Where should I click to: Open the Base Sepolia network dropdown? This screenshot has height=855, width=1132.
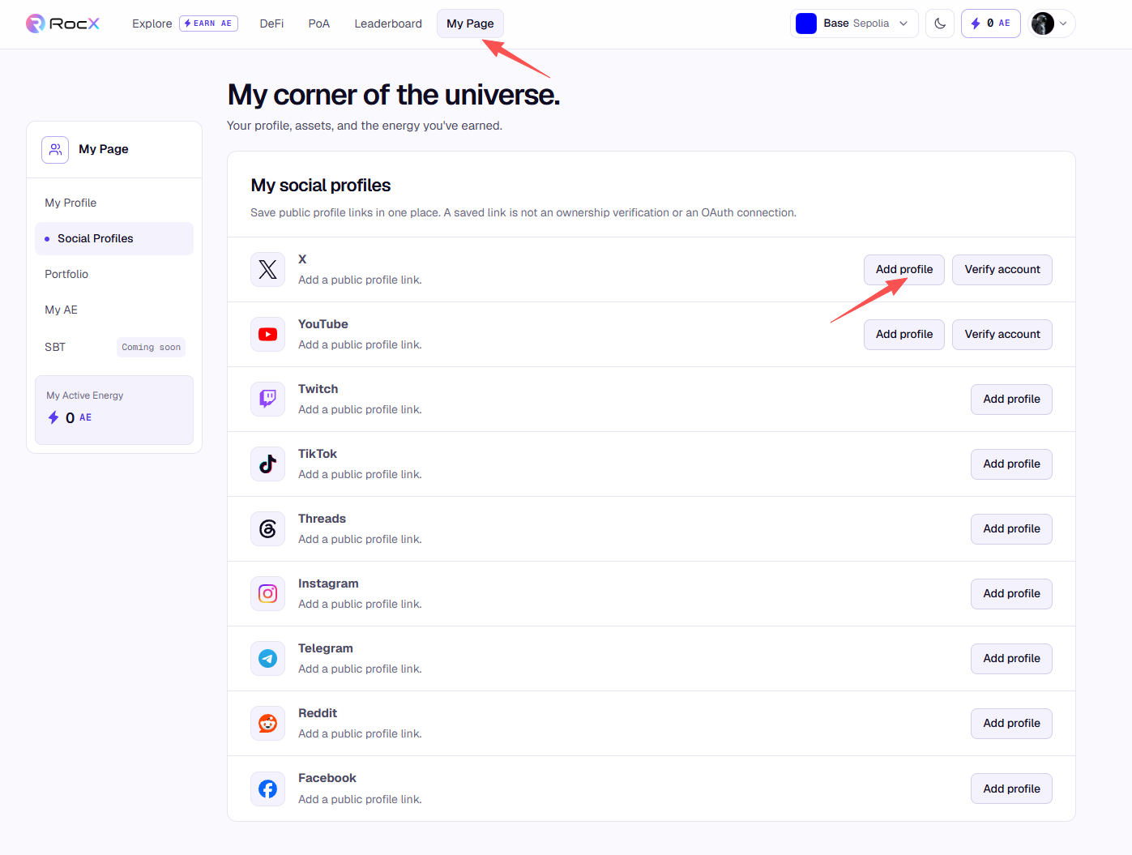pos(854,24)
